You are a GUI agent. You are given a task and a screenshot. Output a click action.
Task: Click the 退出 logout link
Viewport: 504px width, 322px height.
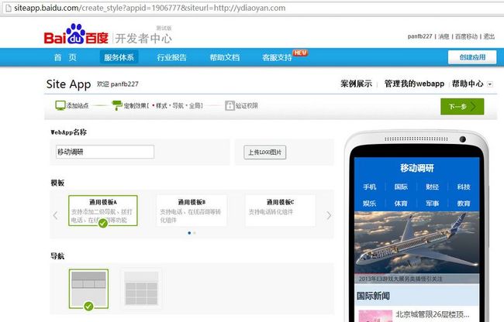tap(489, 36)
